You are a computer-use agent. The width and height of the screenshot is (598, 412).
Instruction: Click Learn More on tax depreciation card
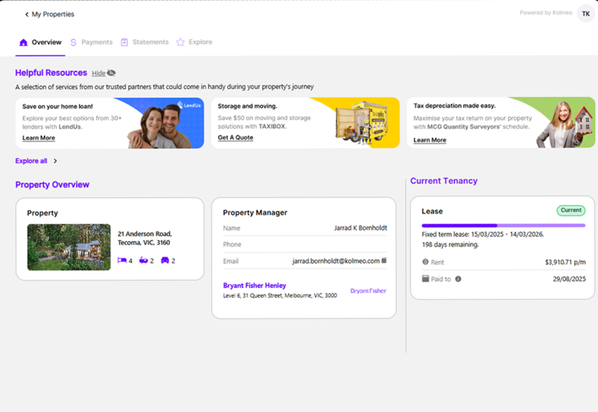click(x=430, y=140)
